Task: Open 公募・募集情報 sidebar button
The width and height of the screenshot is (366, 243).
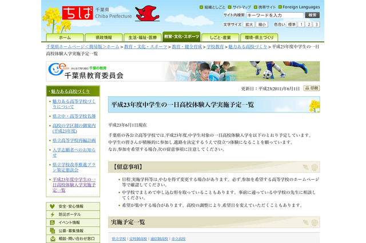Action: [x=73, y=231]
